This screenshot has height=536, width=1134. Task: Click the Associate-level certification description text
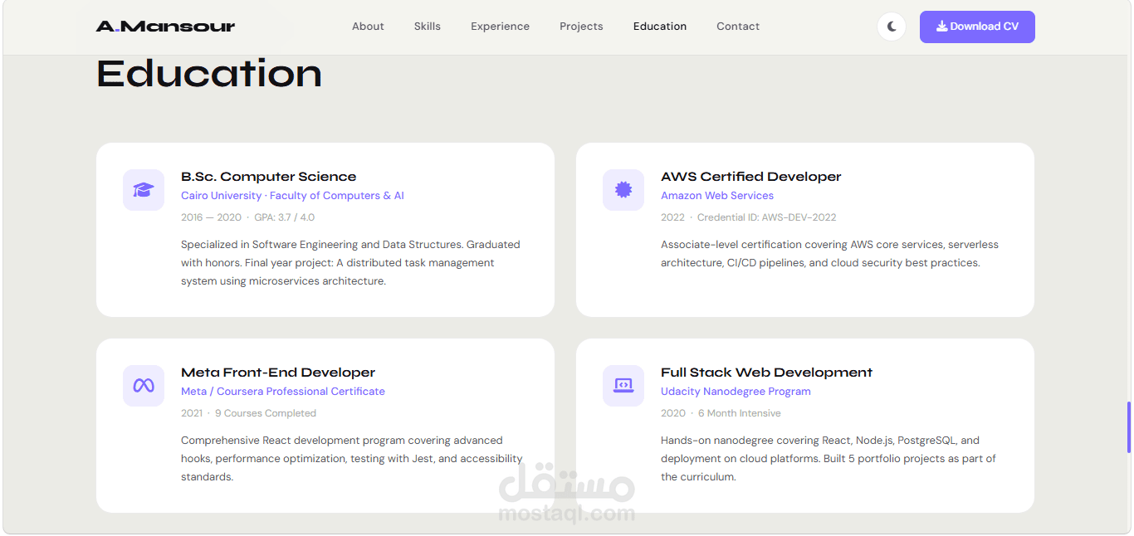829,254
